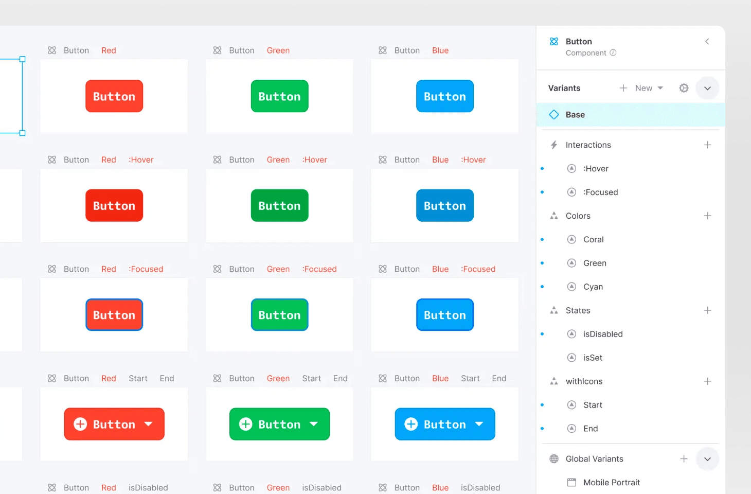The image size is (751, 494).
Task: Click the green Button with Start End icons
Action: [279, 424]
